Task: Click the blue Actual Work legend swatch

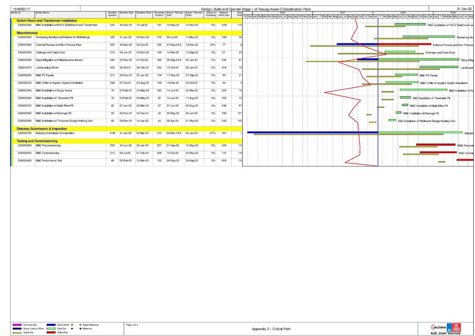Action: click(51, 325)
